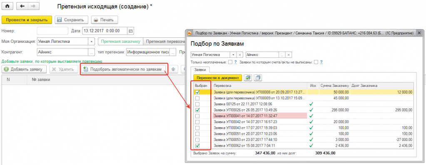Check the Заявка УП00043 row checkbox
Image resolution: width=426 pixels, height=165 pixels.
tap(197, 128)
